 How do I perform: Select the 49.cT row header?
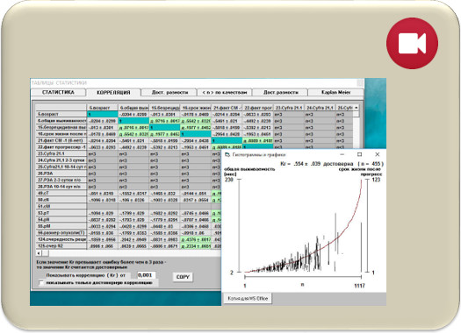61,194
